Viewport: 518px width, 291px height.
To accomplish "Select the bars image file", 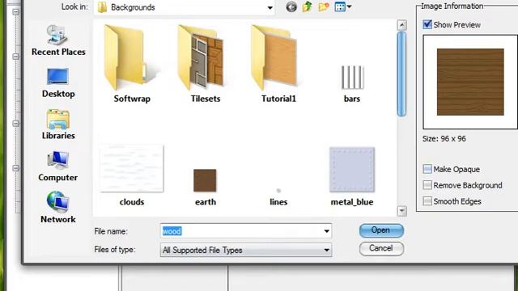I will (x=352, y=84).
